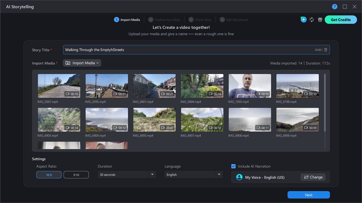Select the IMG_6198.mp4 thumbnail
Screen dimensions: 362x203
[x=298, y=86]
